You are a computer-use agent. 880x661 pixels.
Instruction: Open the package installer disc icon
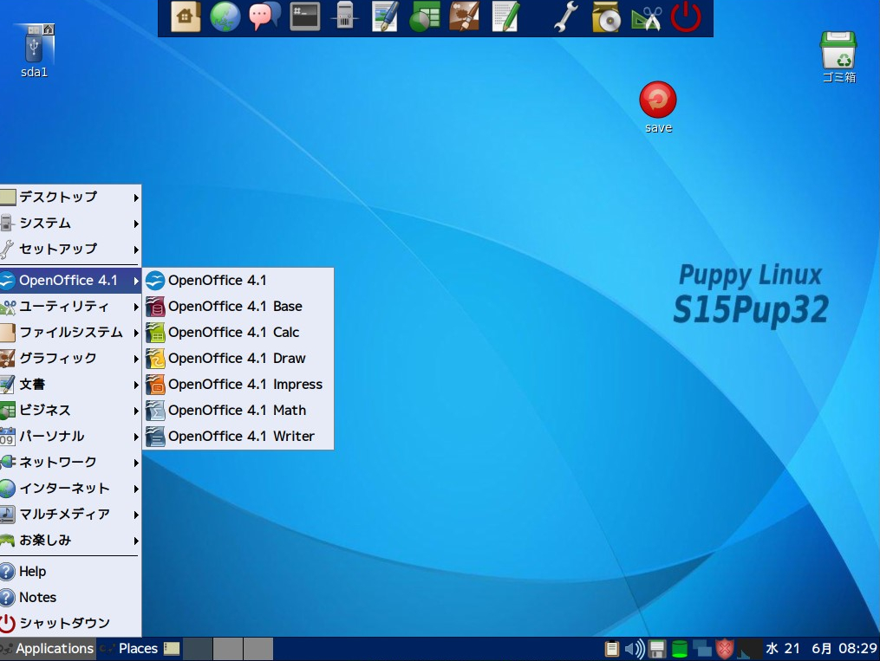coord(606,16)
